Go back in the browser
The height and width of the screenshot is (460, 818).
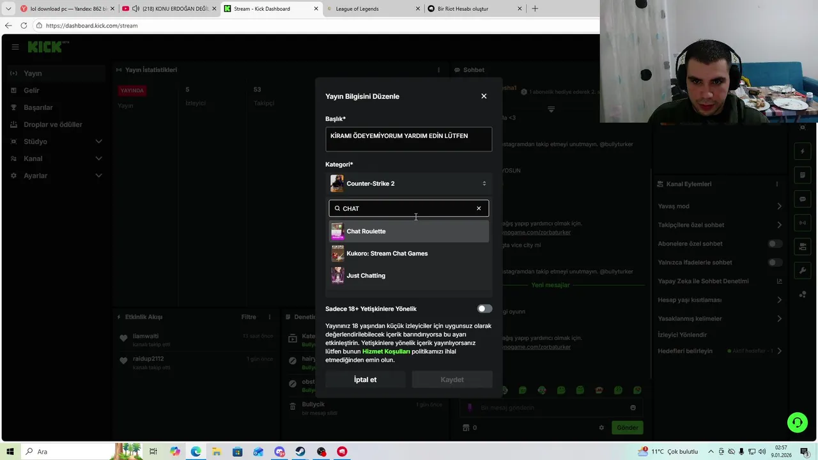tap(8, 26)
